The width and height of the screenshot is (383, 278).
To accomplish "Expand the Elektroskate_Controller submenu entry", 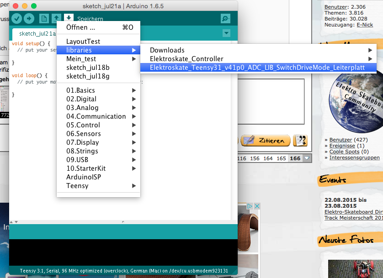I will pos(258,59).
